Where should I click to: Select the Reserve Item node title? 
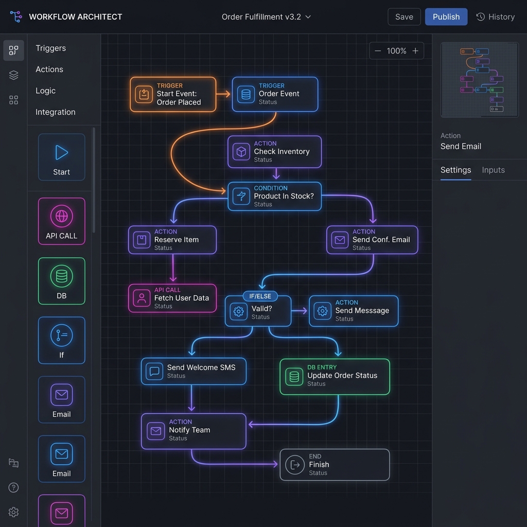tap(177, 240)
